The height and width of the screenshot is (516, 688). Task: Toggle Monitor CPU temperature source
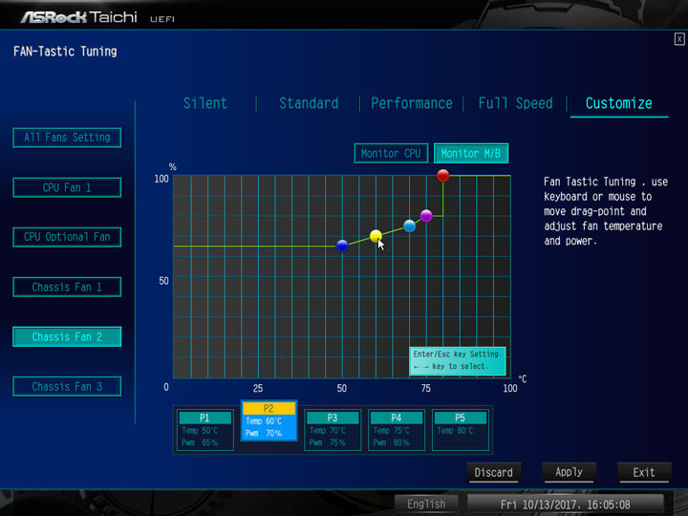[391, 154]
